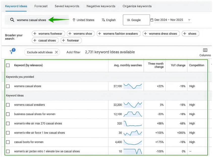
Task: View trend sparkline for casual boots for women
Action: click(x=133, y=142)
